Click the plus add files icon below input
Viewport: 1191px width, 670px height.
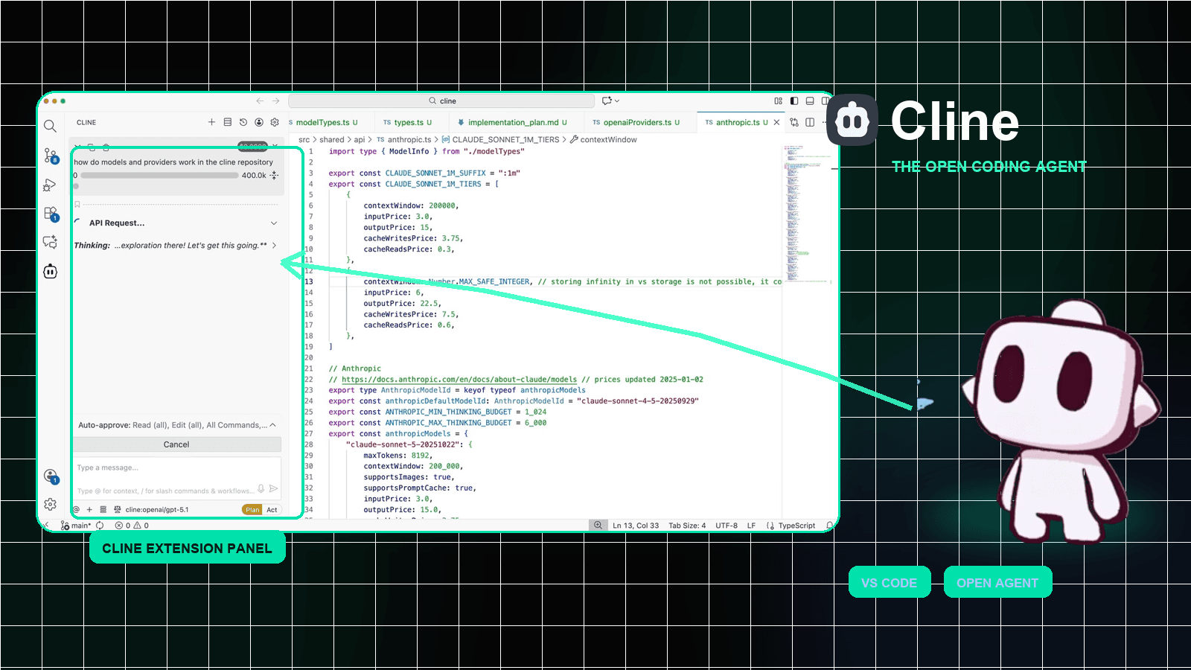click(89, 510)
